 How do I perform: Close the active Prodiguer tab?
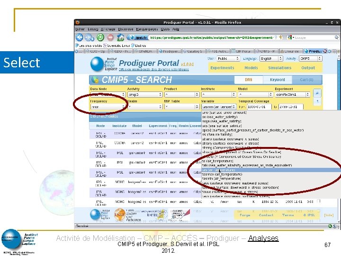point(325,51)
